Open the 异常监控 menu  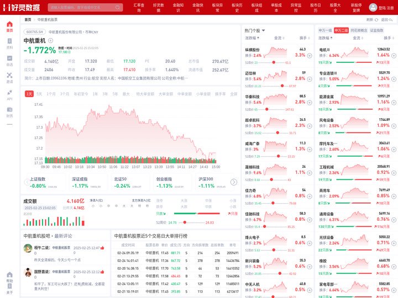coord(296,8)
